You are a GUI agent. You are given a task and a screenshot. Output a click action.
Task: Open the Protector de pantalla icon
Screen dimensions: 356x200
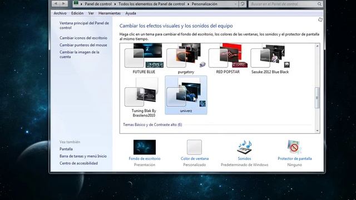[294, 147]
